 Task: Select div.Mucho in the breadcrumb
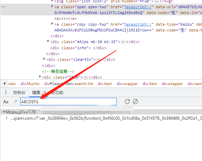point(30,84)
